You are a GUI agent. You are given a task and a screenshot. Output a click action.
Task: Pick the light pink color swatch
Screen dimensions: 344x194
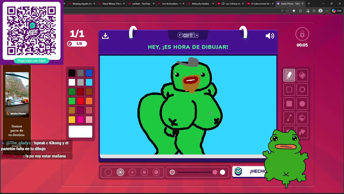89,120
